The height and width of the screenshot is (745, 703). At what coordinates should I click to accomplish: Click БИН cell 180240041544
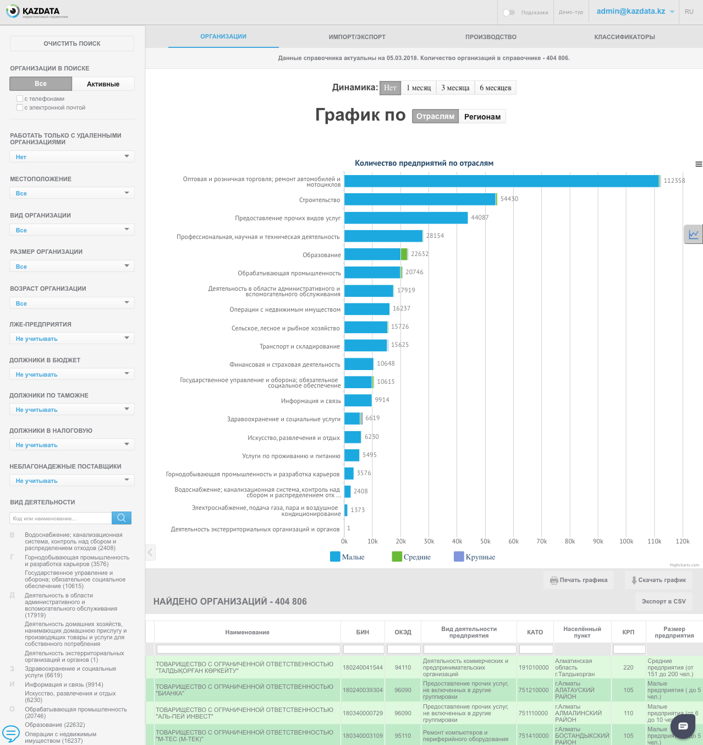[363, 667]
